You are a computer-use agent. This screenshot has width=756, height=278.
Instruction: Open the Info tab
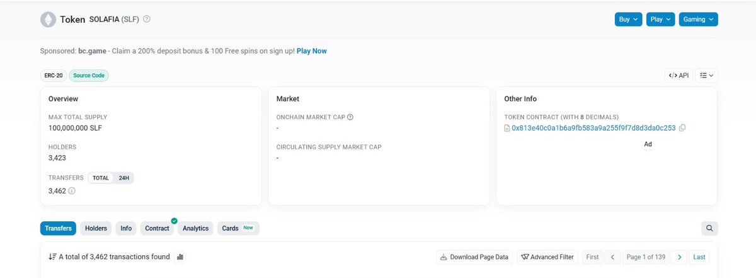[126, 228]
